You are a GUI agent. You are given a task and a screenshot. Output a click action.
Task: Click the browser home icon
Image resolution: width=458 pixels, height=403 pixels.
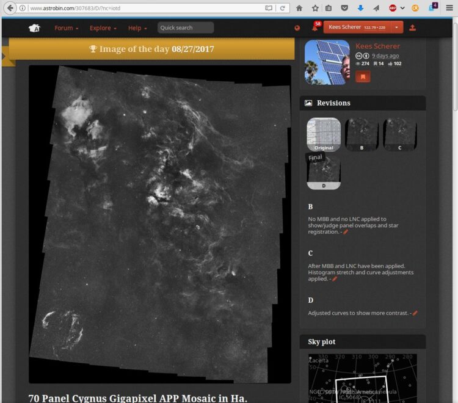click(299, 8)
